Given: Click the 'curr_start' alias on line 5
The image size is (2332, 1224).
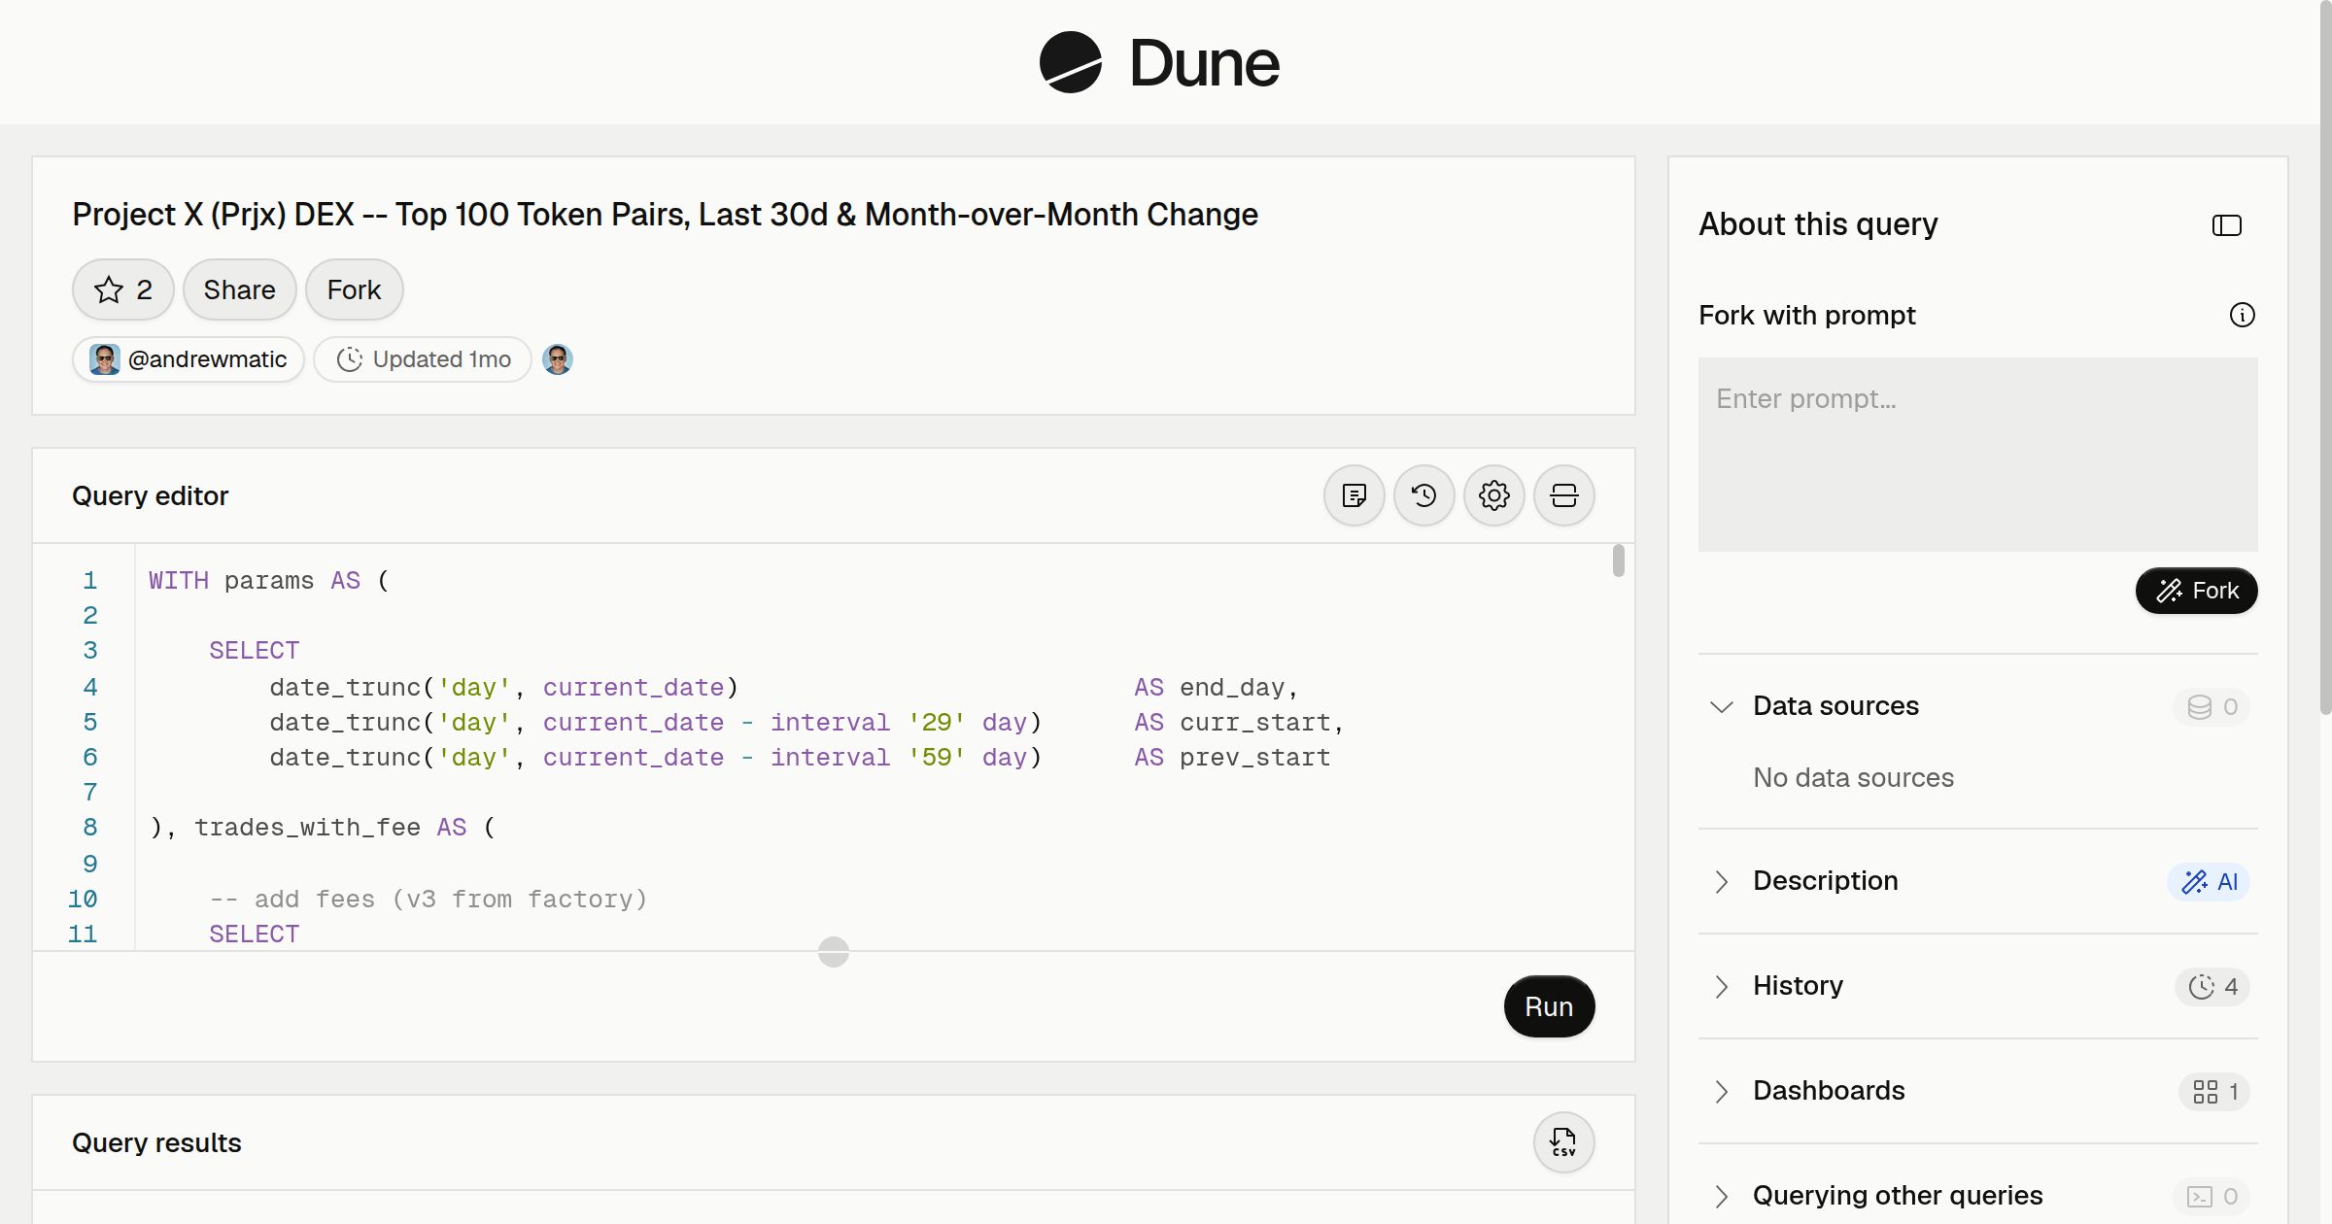Looking at the screenshot, I should [1254, 723].
